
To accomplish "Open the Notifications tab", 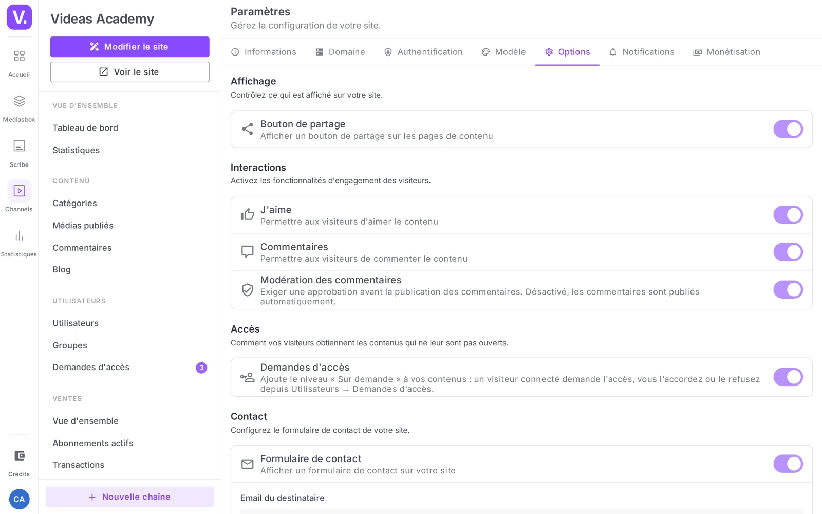I will [641, 52].
